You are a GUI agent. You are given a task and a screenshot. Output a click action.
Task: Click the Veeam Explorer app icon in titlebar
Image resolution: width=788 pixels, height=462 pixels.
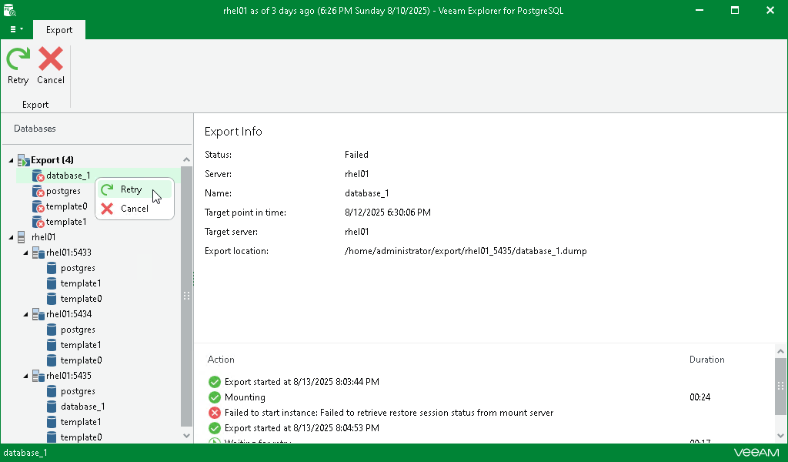pyautogui.click(x=9, y=10)
